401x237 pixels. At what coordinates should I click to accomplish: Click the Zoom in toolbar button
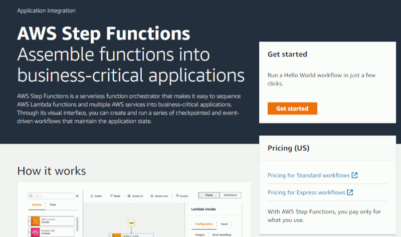click(135, 196)
